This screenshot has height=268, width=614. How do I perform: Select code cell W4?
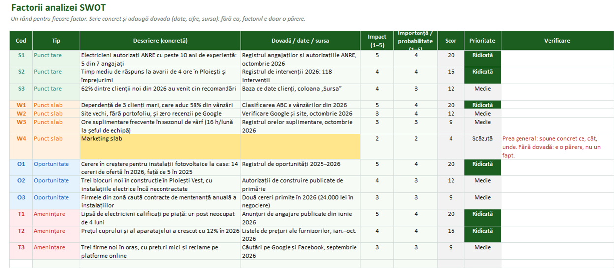(x=21, y=147)
